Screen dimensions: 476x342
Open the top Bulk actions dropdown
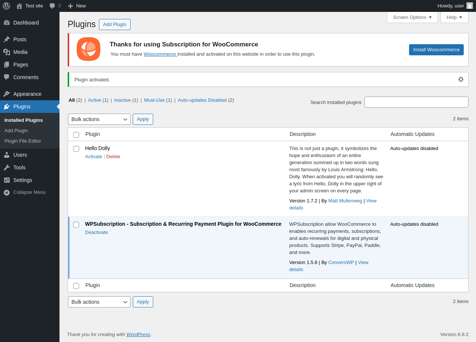[x=99, y=119]
